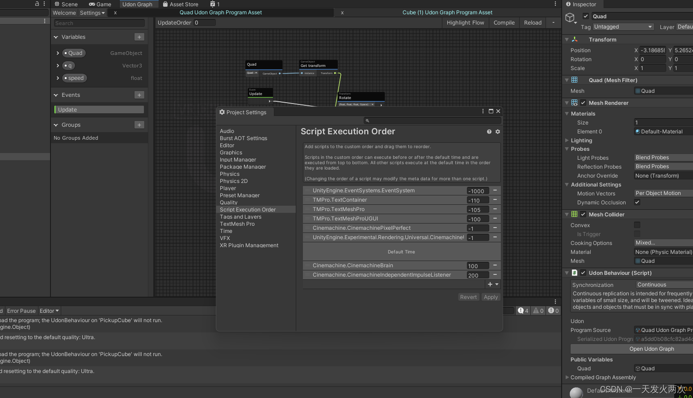Image resolution: width=693 pixels, height=398 pixels.
Task: Click the lock icon on the left panel
Action: tap(37, 4)
